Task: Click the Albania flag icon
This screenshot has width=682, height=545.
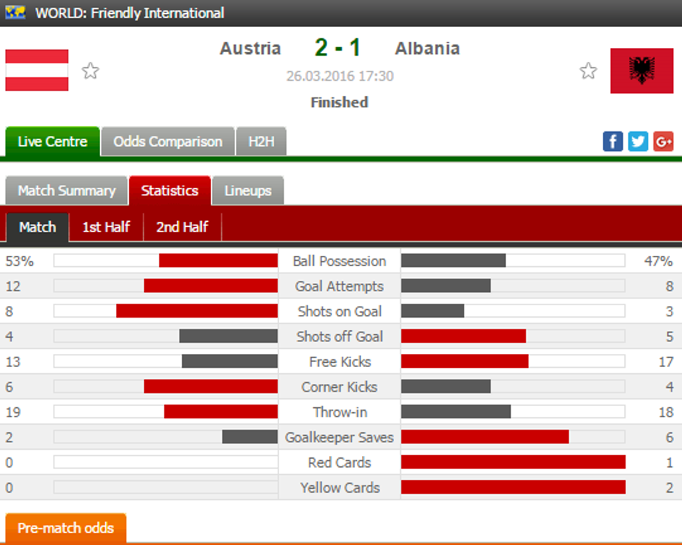Action: 641,70
